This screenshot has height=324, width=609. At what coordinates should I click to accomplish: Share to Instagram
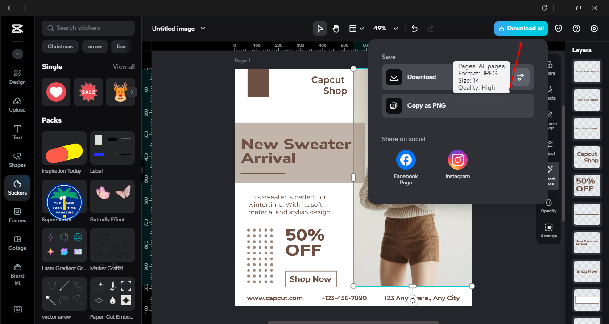(458, 165)
